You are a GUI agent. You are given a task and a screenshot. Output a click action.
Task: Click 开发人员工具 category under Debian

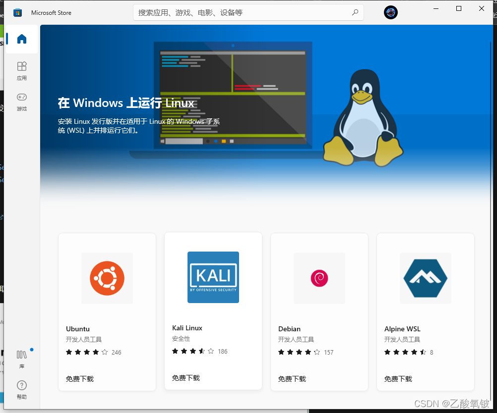pyautogui.click(x=296, y=340)
